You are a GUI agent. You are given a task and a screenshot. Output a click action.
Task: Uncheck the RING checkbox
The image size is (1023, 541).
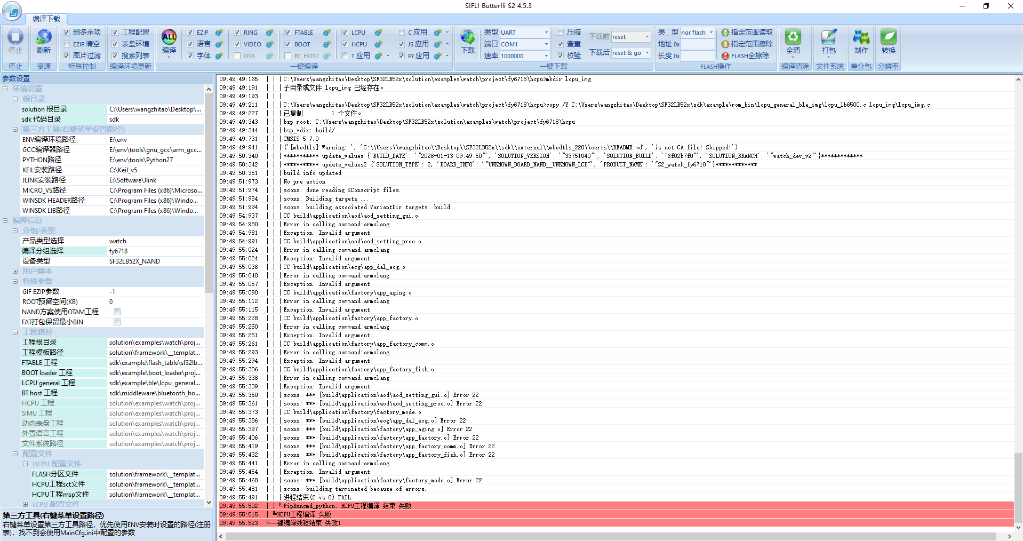coord(237,33)
